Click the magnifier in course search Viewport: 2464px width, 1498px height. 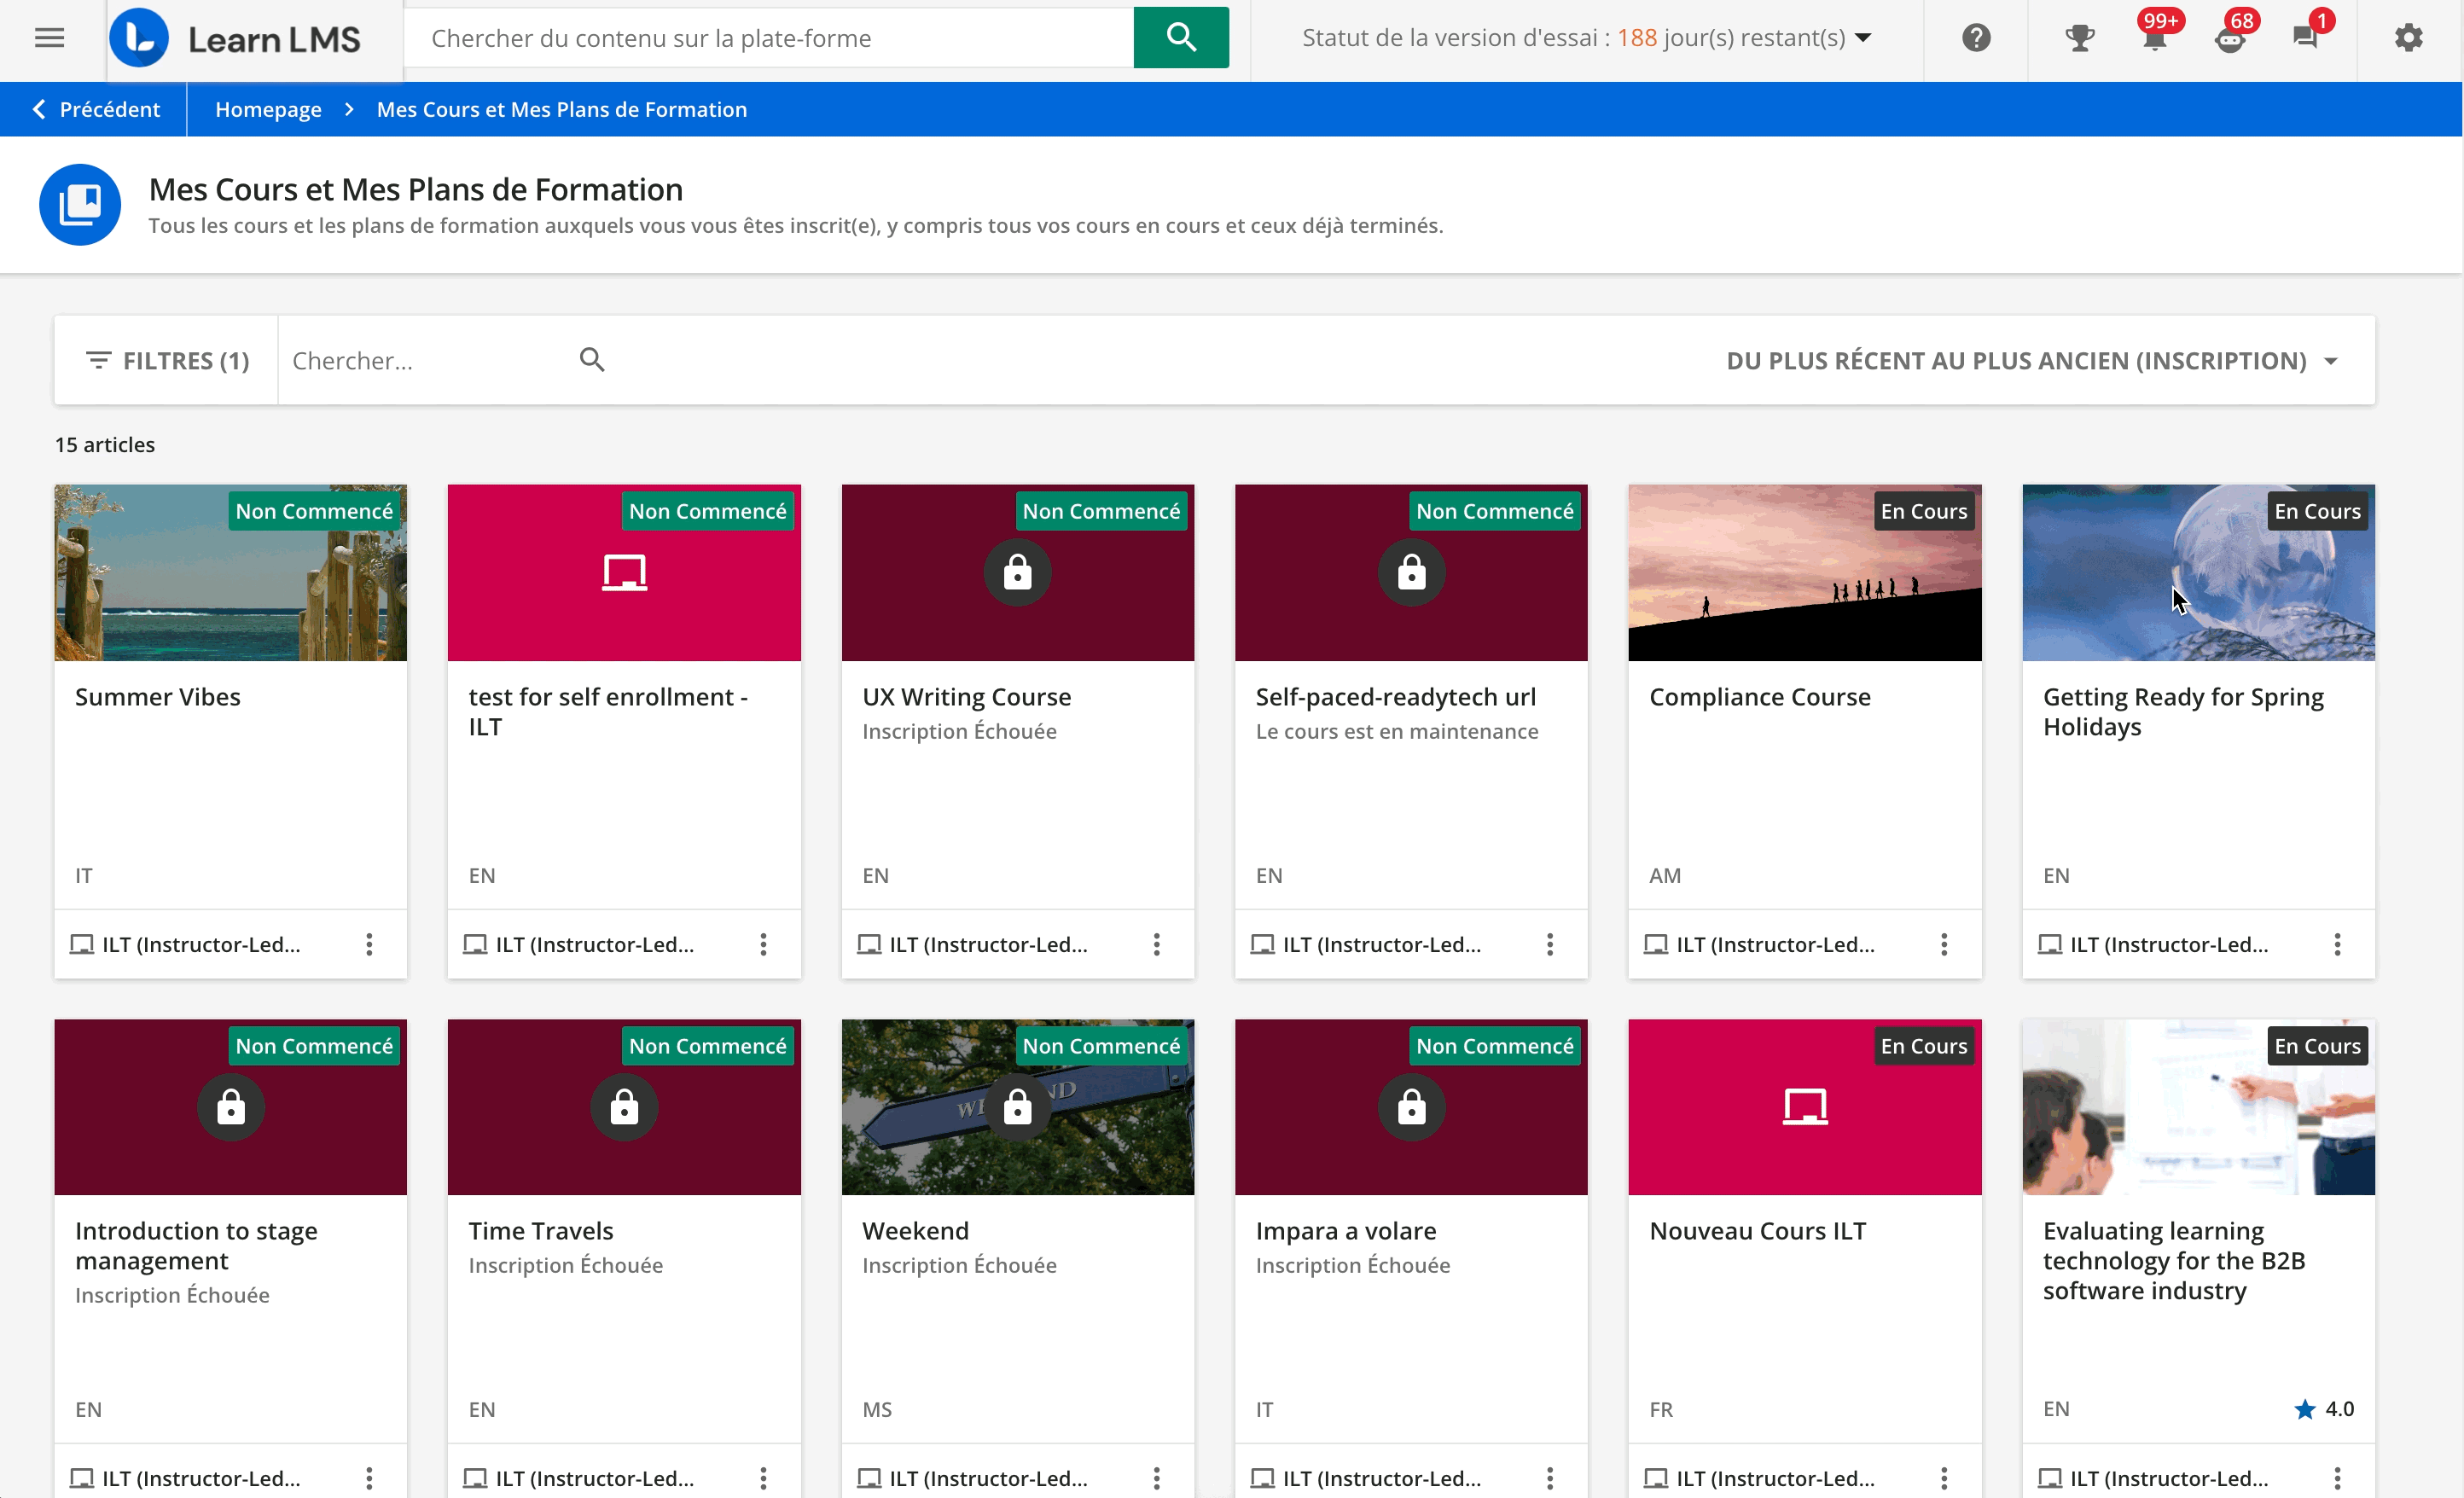592,360
